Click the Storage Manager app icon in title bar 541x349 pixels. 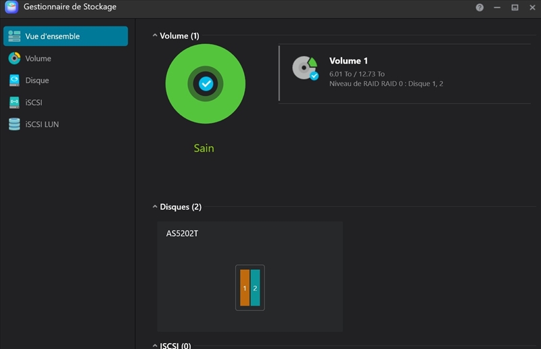[11, 7]
